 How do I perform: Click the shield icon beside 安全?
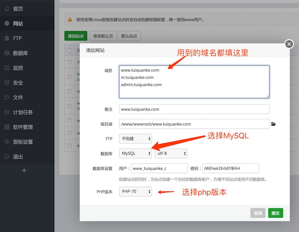tap(7, 83)
